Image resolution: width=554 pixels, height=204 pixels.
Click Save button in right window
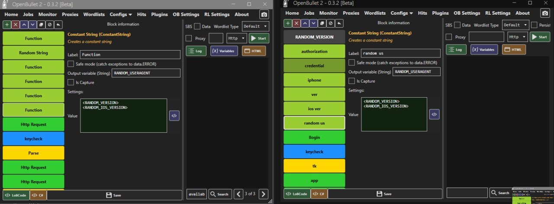(384, 194)
